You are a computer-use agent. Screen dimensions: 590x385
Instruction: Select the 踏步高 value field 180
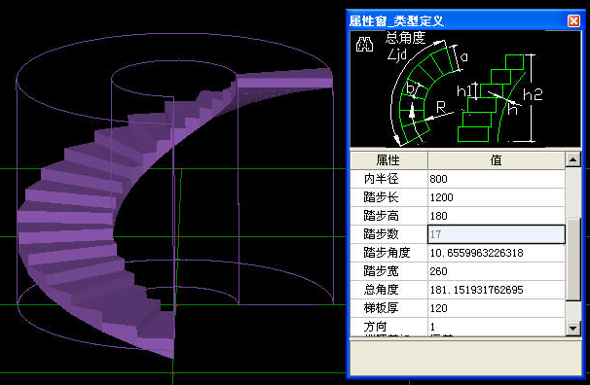click(x=497, y=216)
